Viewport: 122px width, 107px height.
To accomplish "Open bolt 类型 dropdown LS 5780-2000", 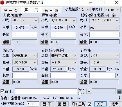I will click(x=104, y=20).
